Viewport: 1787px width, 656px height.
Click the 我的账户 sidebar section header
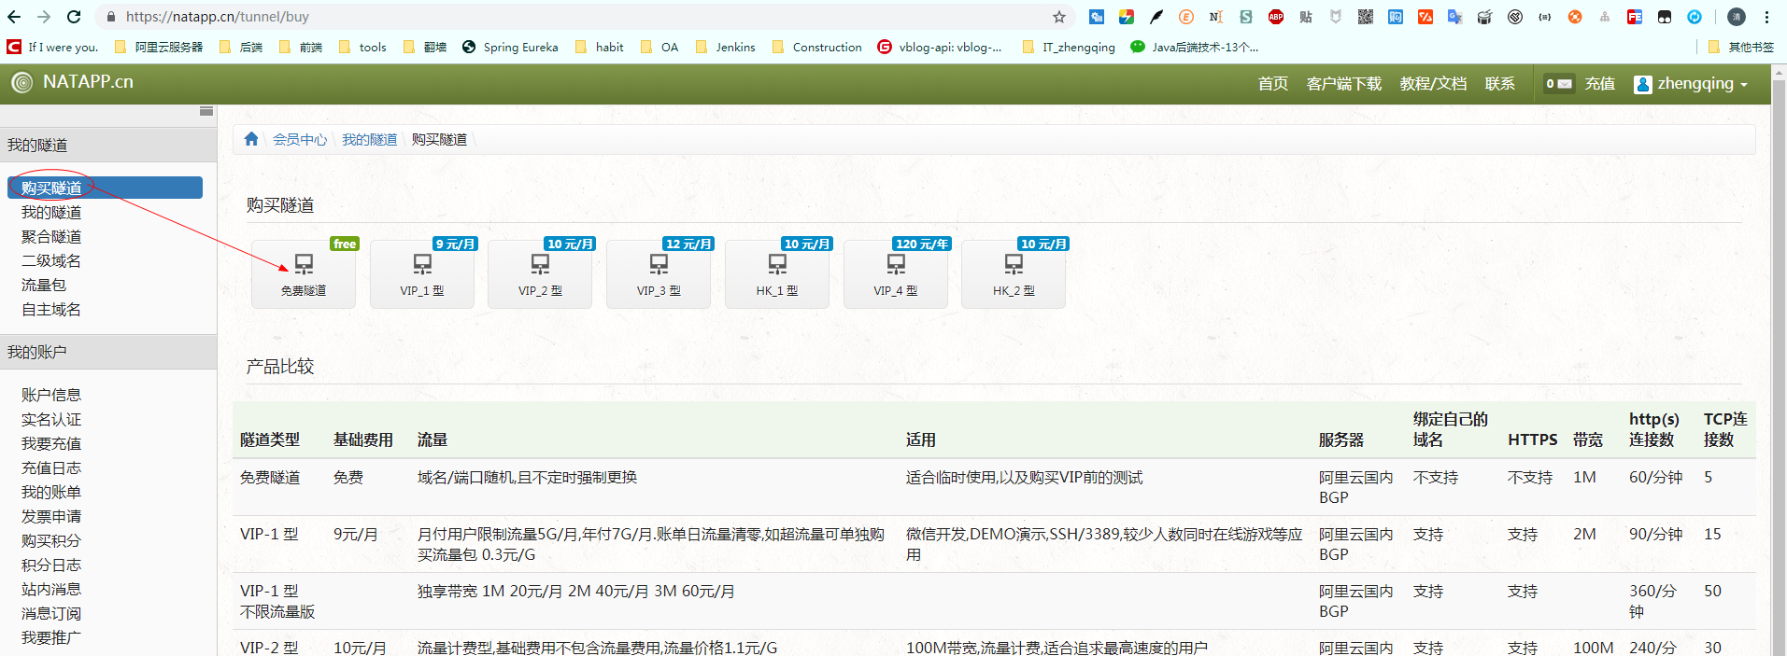click(108, 352)
